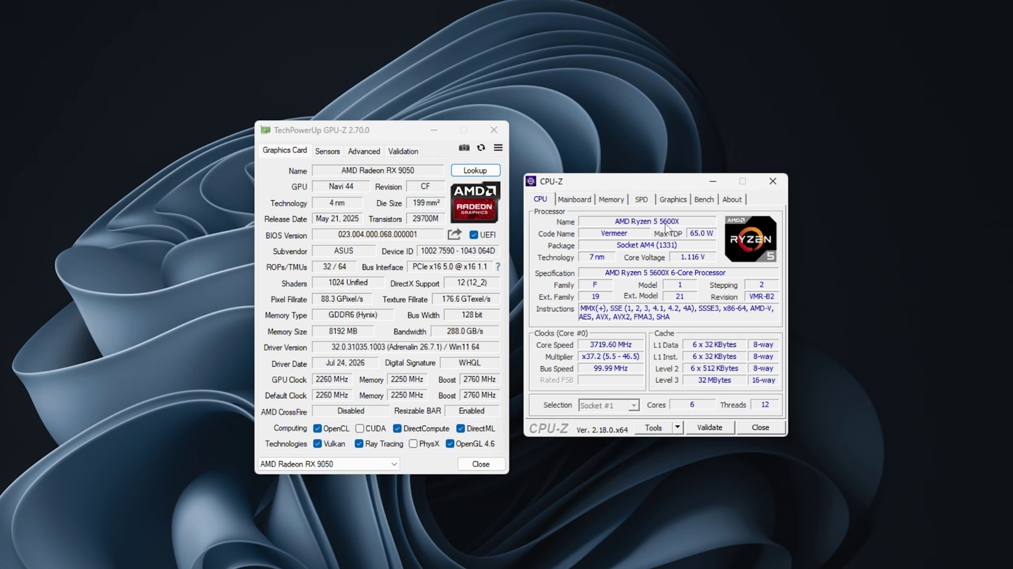Screen dimensions: 1013x569
Task: Toggle the DirectML checkbox
Action: pos(461,429)
